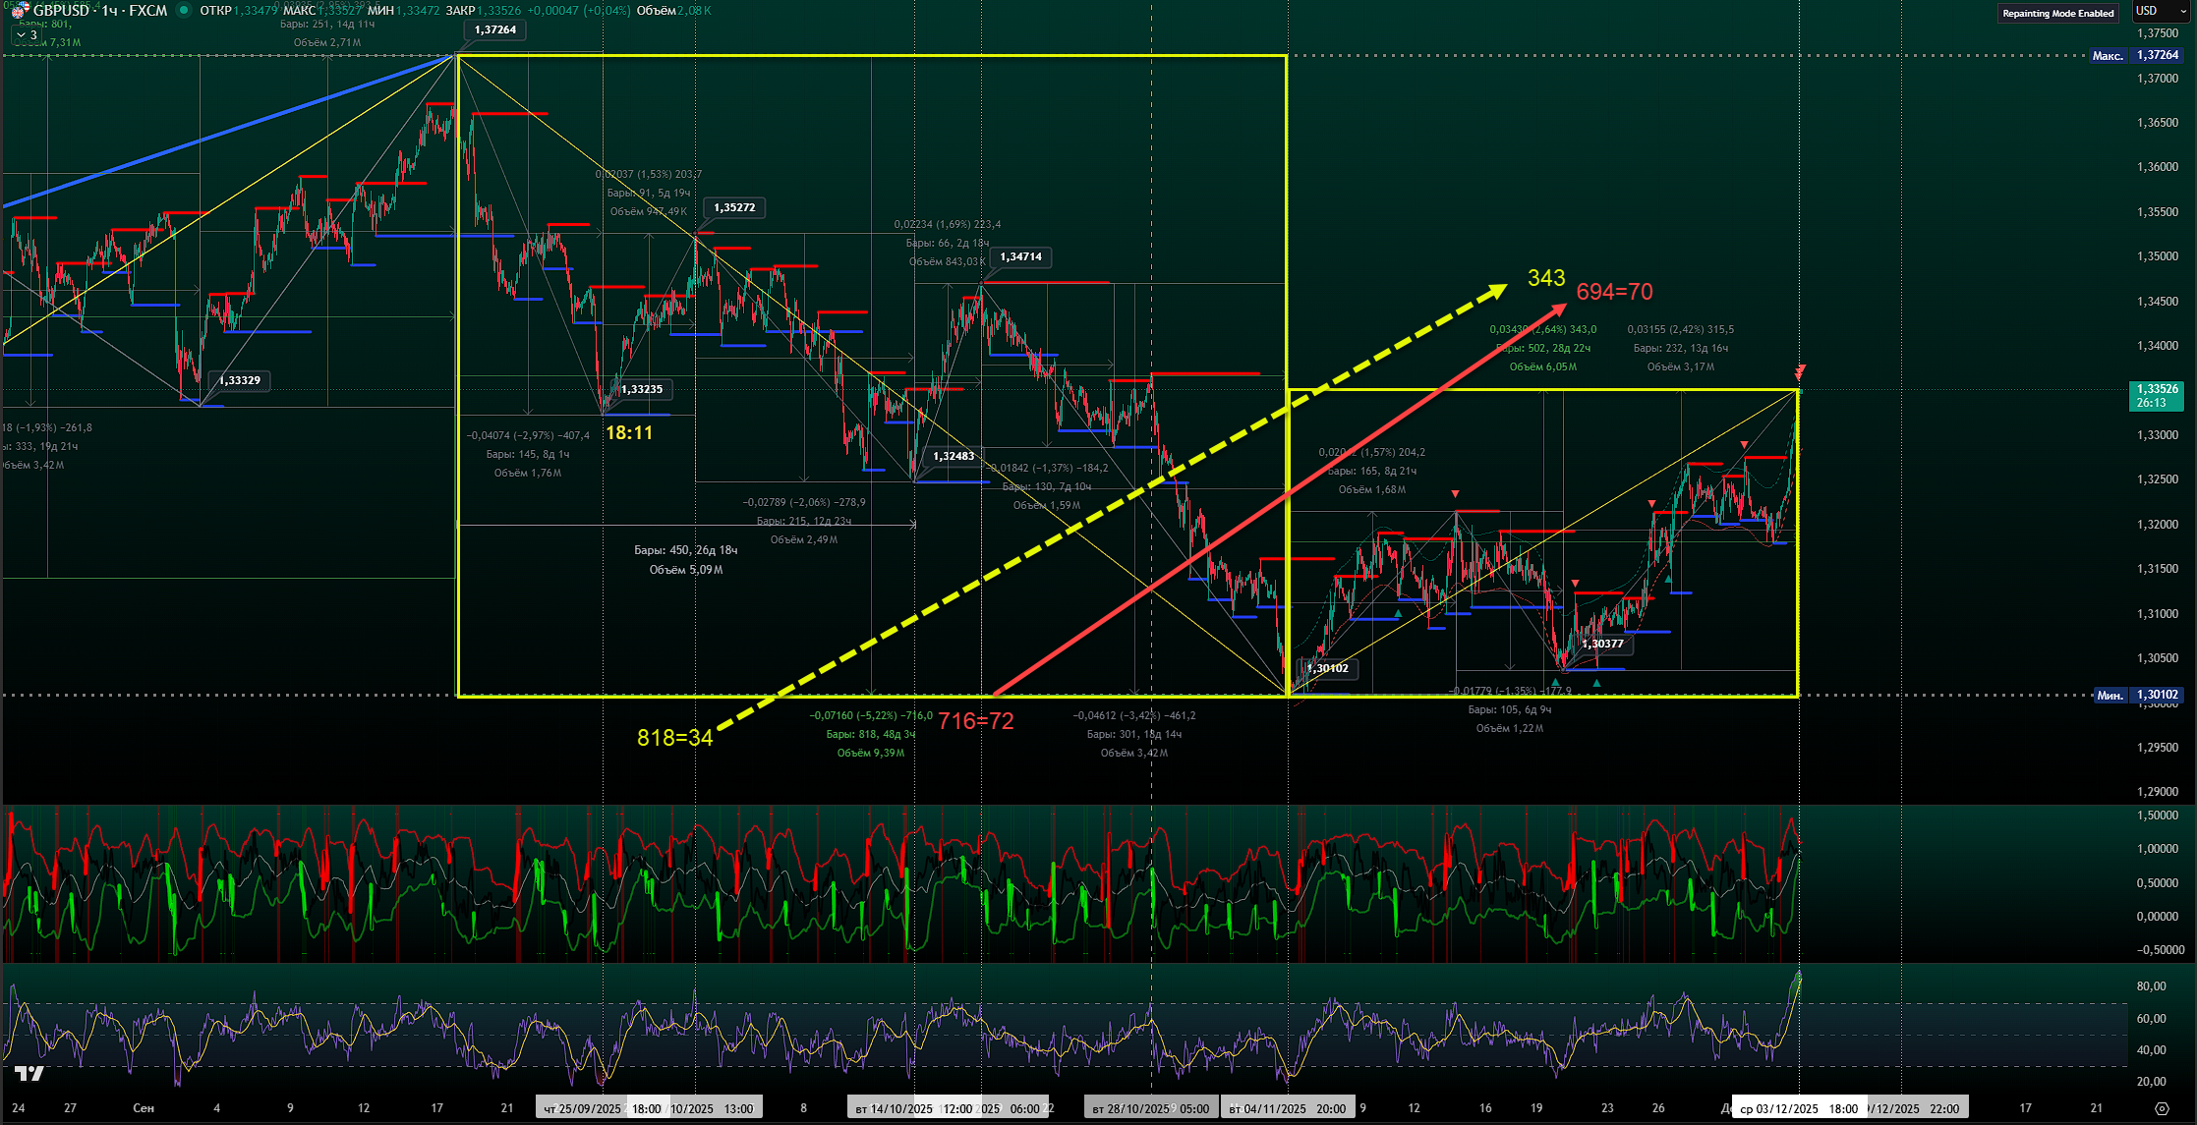This screenshot has height=1125, width=2197.
Task: Click the tip of the yellow dashed arrow
Action: pyautogui.click(x=1502, y=288)
